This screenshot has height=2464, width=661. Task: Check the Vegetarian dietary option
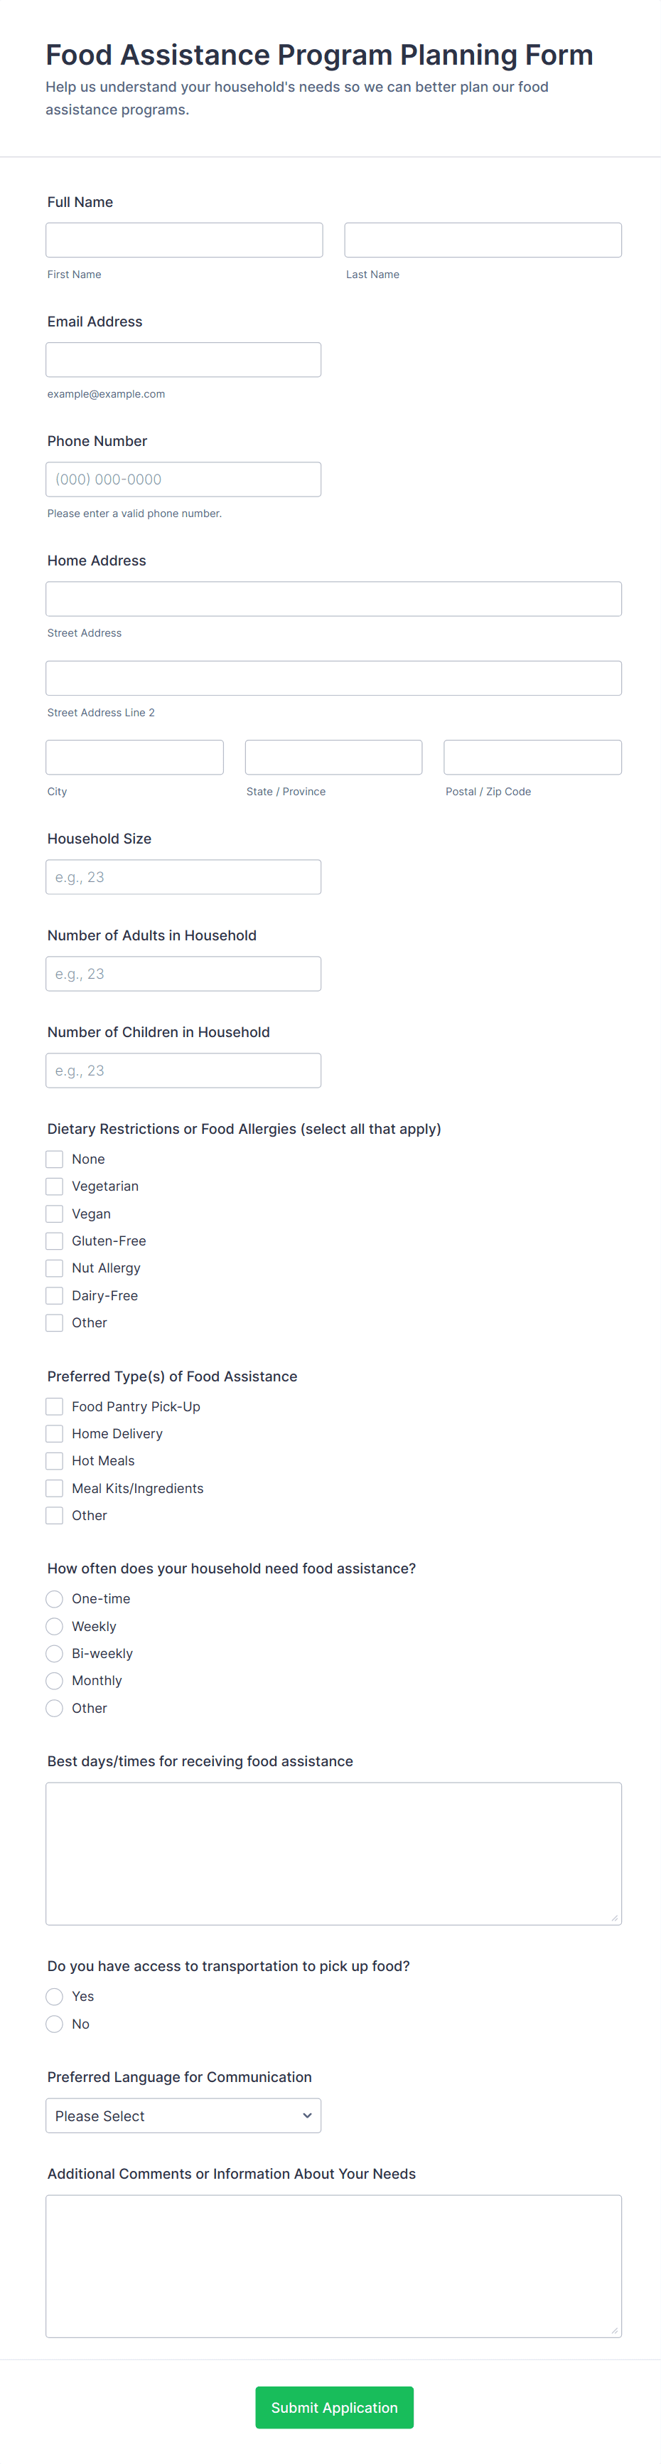[x=55, y=1186]
